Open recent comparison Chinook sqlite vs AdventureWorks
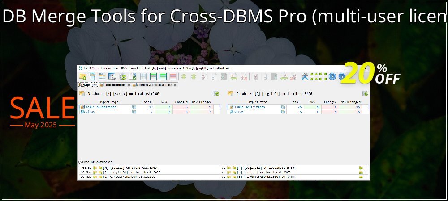The height and width of the screenshot is (201, 448). [224, 177]
